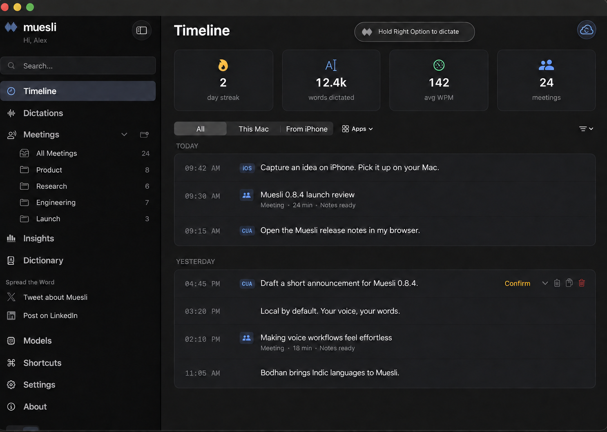Click the avg WPM stat card

coord(439,80)
